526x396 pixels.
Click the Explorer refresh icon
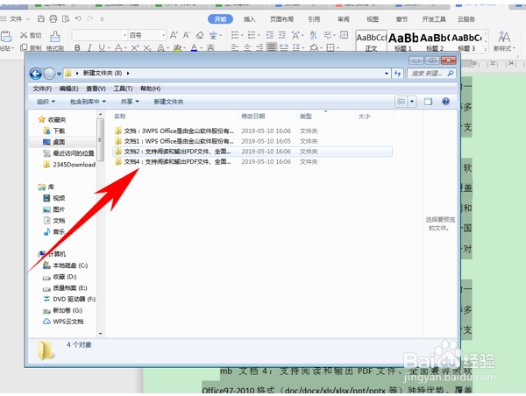point(398,73)
